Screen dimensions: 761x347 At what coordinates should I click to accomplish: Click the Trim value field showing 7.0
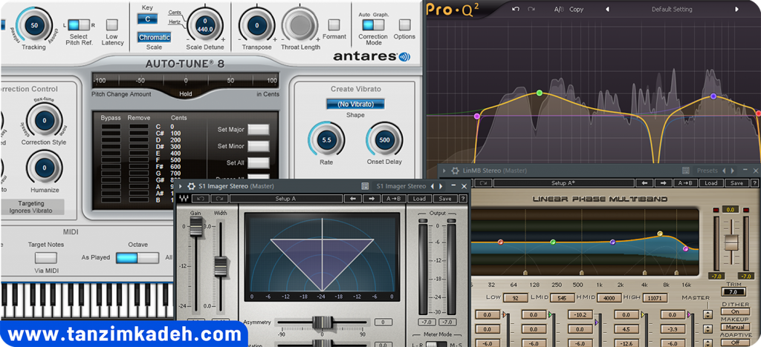732,292
